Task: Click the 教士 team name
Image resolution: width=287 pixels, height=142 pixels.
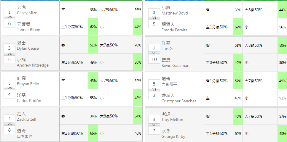Action: tap(21, 43)
